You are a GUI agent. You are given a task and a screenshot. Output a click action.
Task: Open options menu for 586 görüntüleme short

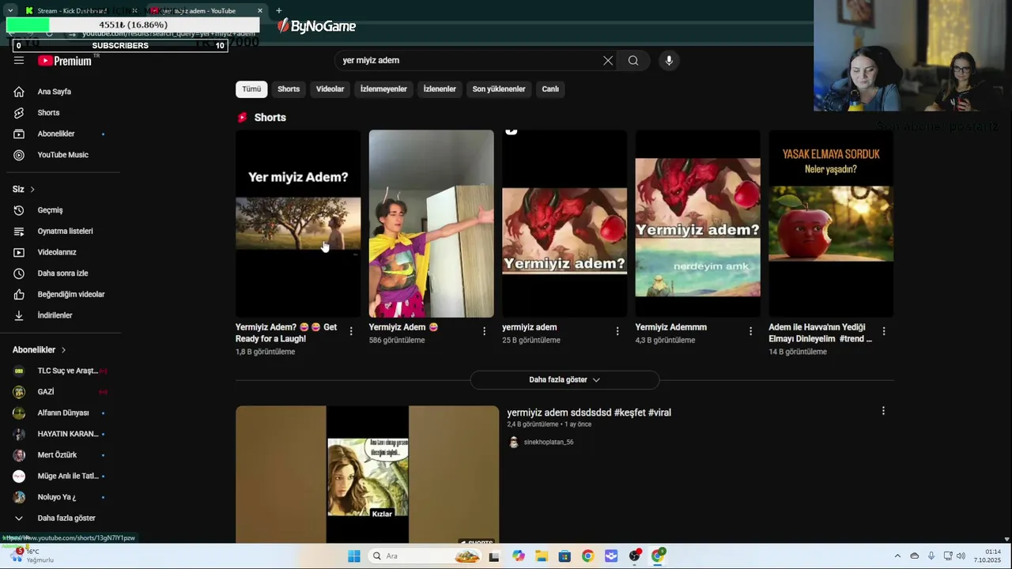485,331
